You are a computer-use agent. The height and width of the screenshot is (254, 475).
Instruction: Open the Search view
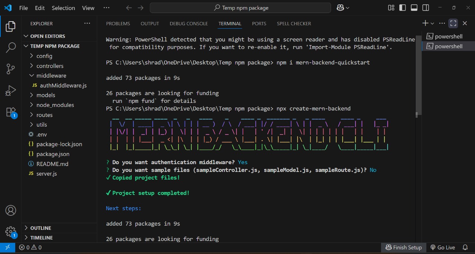(11, 48)
